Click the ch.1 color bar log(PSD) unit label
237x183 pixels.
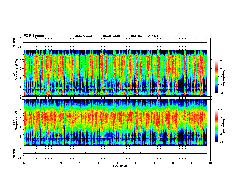click(224, 78)
